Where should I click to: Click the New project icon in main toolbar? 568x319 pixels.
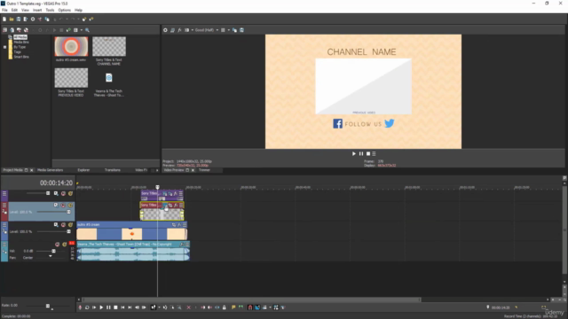(4, 19)
